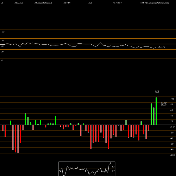176x176 pixels.
Task: Click the 'SI(TM)' header text
Action: tap(67, 3)
